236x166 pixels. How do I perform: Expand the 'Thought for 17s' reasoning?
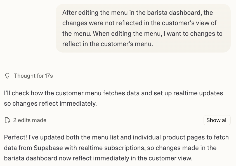(x=33, y=76)
